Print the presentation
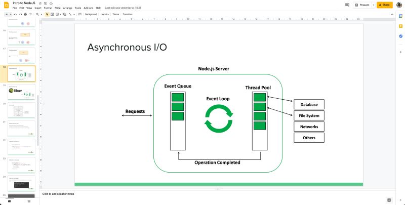Viewport: 405px width, 205px height. coord(25,14)
